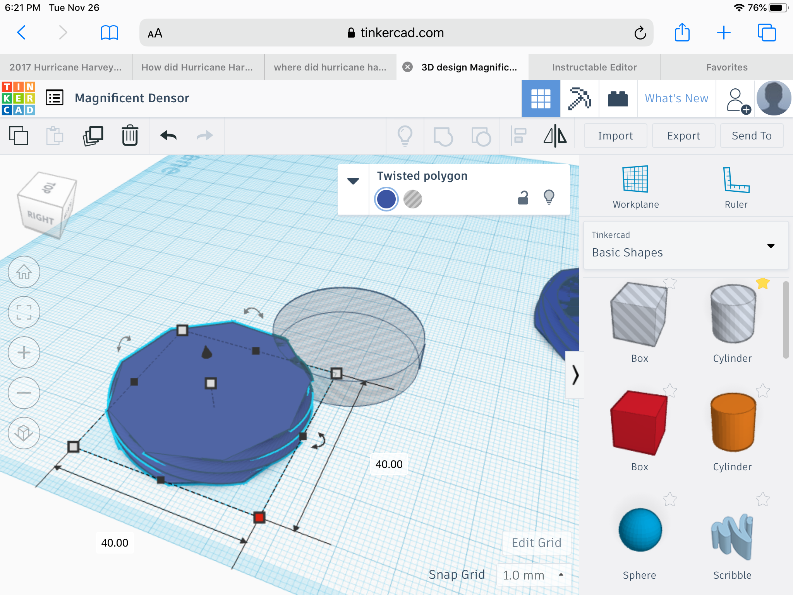Select the Workplane tool
The height and width of the screenshot is (595, 793).
point(635,187)
